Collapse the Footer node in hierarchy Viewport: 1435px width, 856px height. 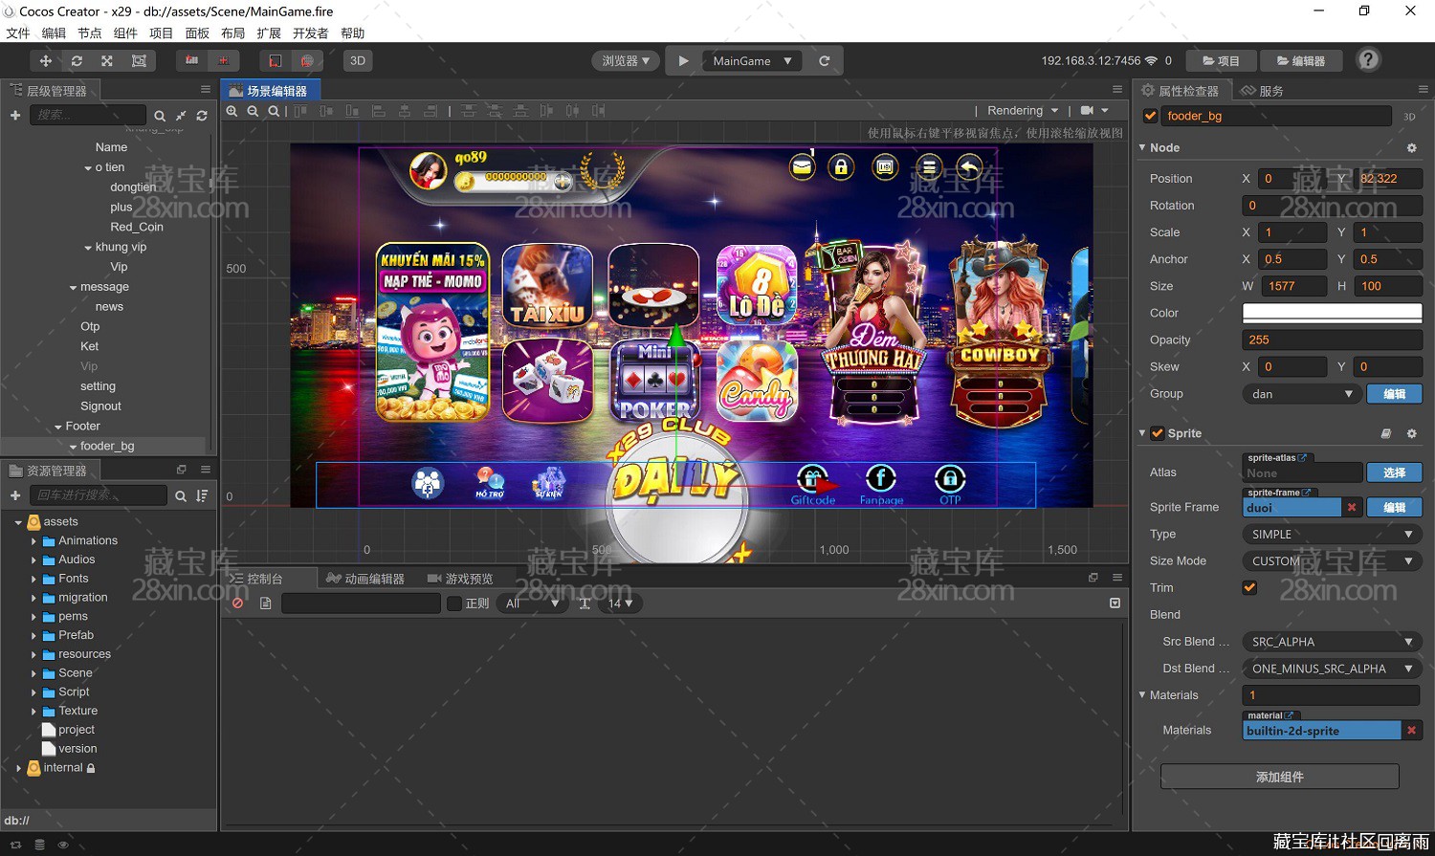[58, 427]
